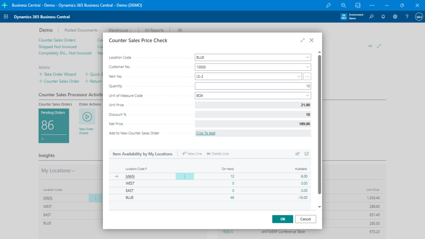Click the MH account avatar
The width and height of the screenshot is (425, 239).
point(419,17)
